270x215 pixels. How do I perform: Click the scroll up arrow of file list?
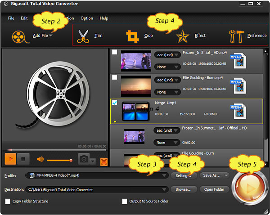(x=265, y=51)
